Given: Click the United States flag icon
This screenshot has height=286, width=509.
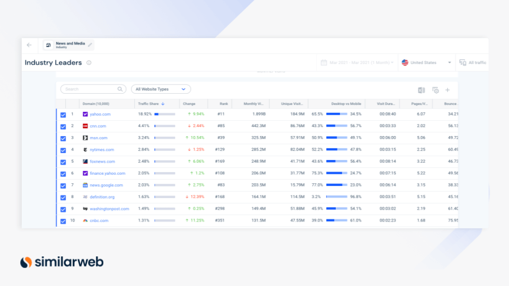Looking at the screenshot, I should [x=405, y=62].
